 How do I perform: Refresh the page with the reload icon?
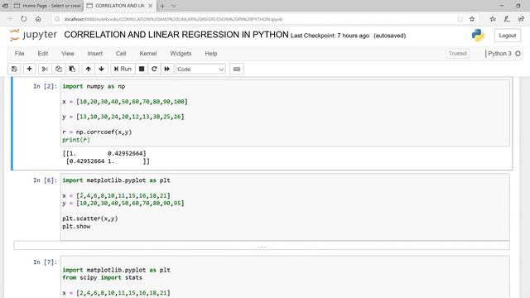(x=24, y=19)
